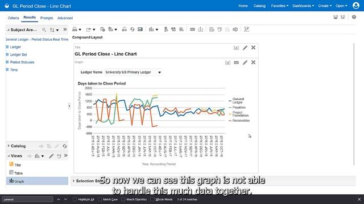Click the edit view pencil in Views pane
Viewport: 364px width, 204px height.
point(51,156)
